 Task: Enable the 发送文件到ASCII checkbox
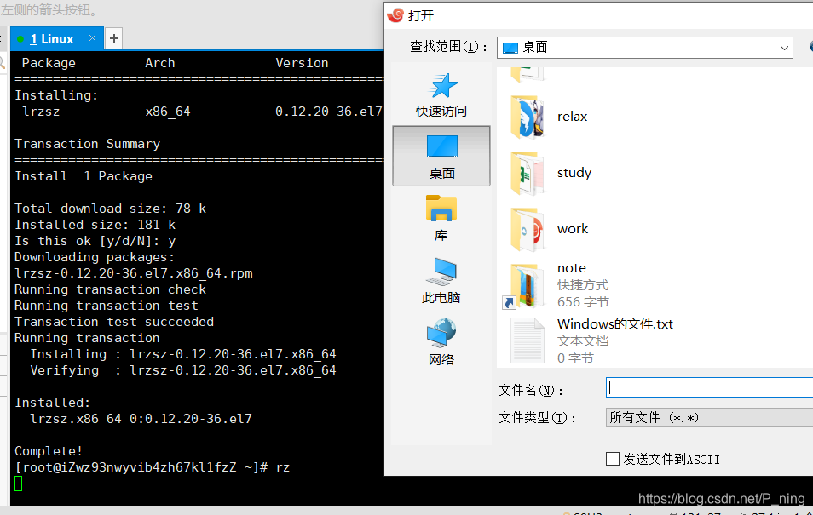[612, 458]
